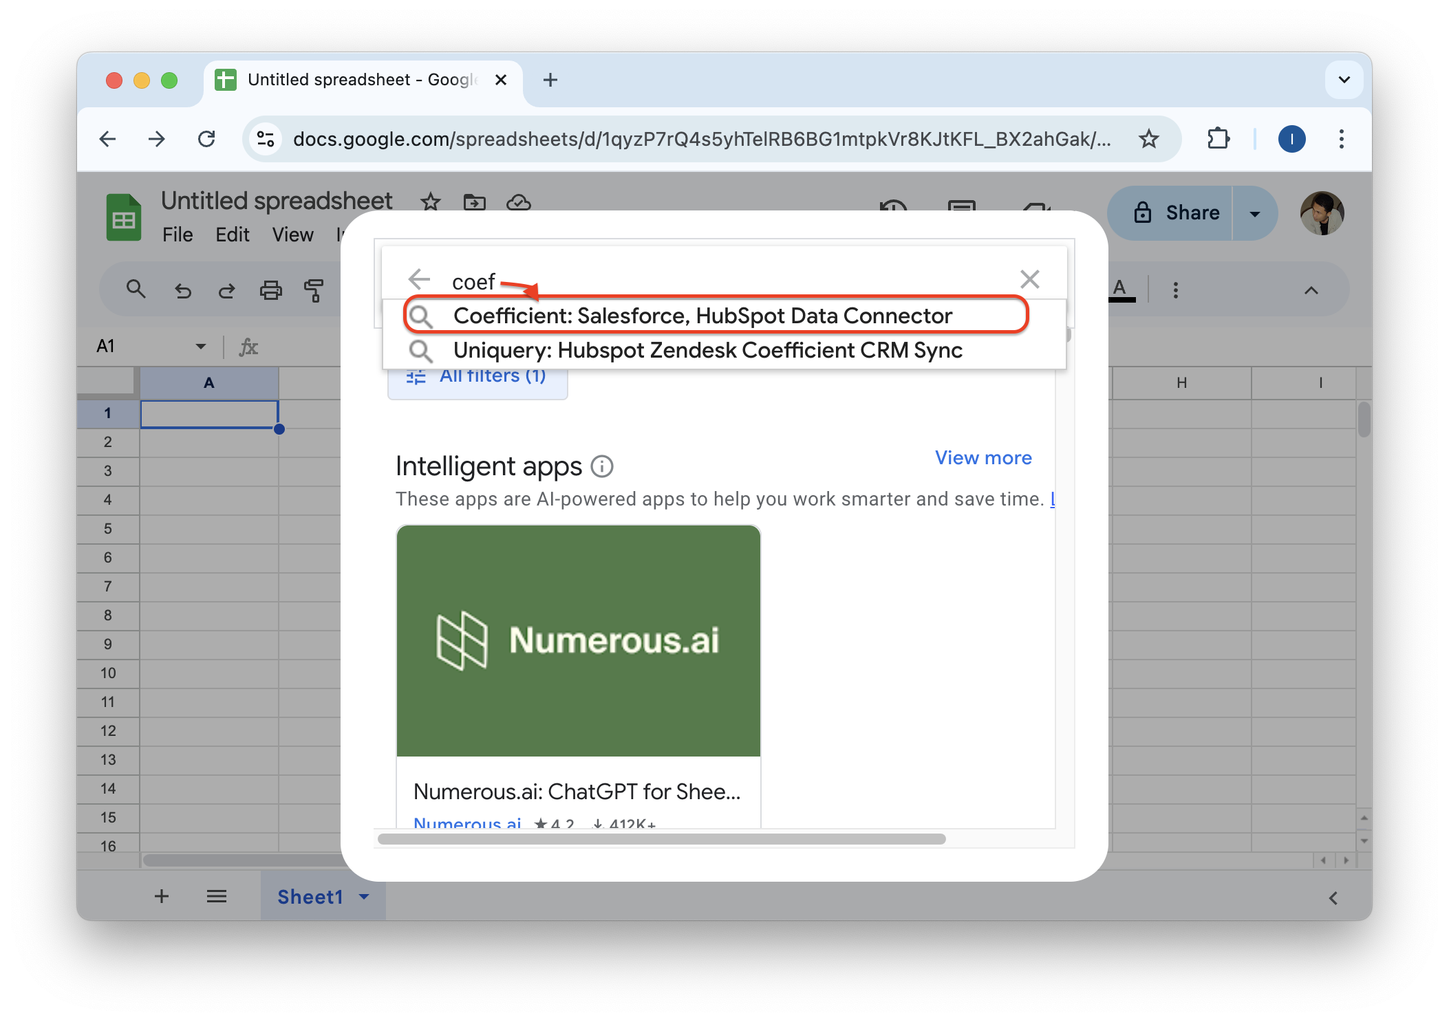
Task: Click the print icon in toolbar
Action: 270,291
